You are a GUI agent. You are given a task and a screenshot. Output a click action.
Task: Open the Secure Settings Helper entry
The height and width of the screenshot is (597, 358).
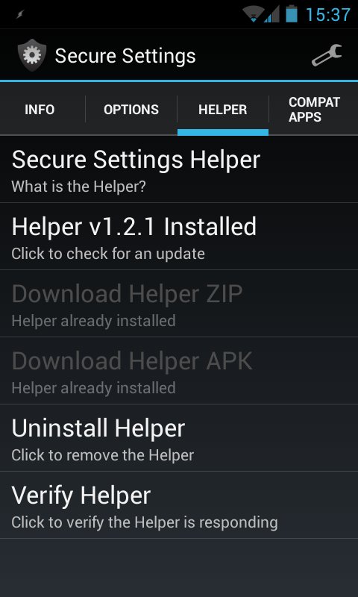click(179, 169)
